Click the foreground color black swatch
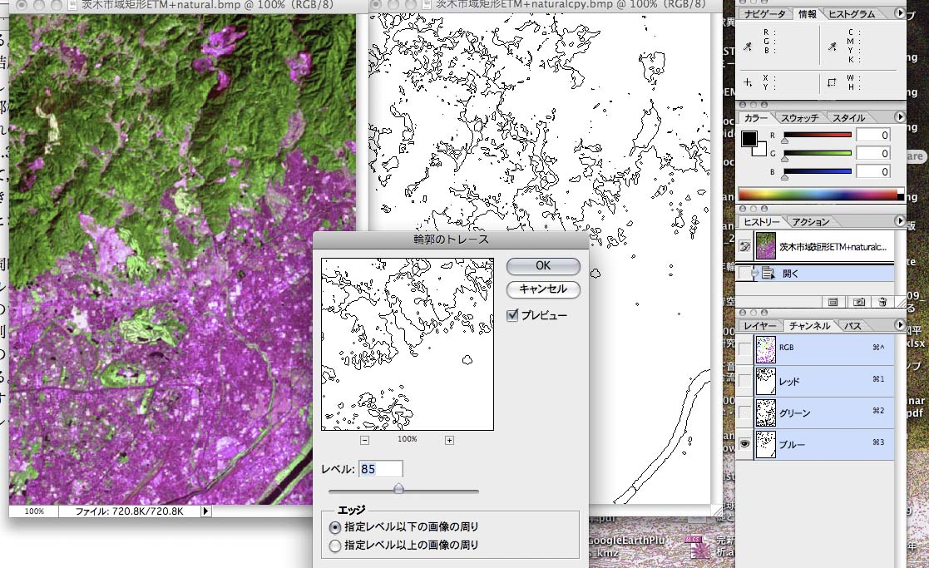Screen dimensions: 929x568 click(749, 139)
